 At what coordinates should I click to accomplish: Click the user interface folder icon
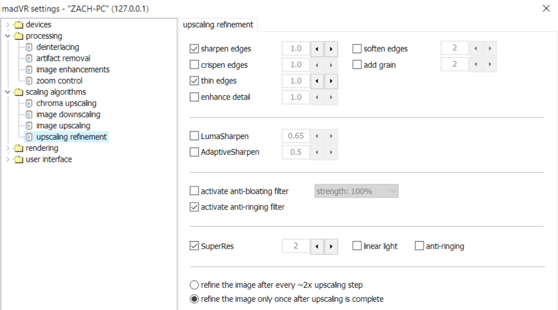coord(18,160)
